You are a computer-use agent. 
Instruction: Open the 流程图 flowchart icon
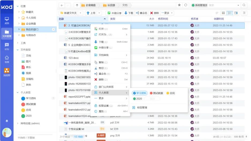7,72
